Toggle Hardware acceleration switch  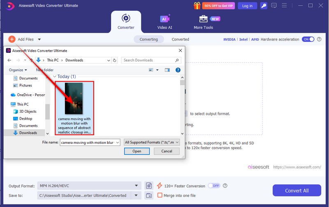click(x=308, y=39)
